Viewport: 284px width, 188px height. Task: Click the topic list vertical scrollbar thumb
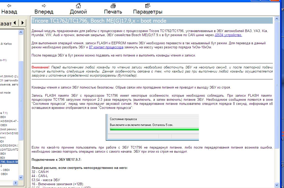pyautogui.click(x=21, y=100)
